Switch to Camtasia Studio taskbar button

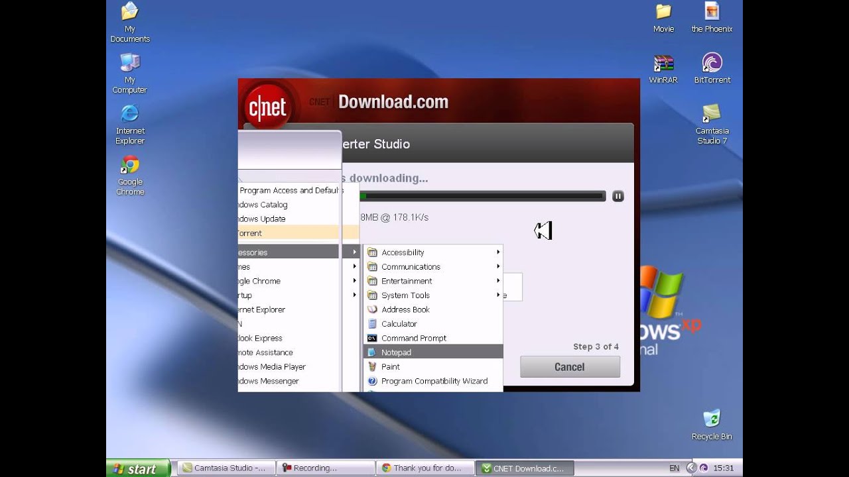(226, 468)
